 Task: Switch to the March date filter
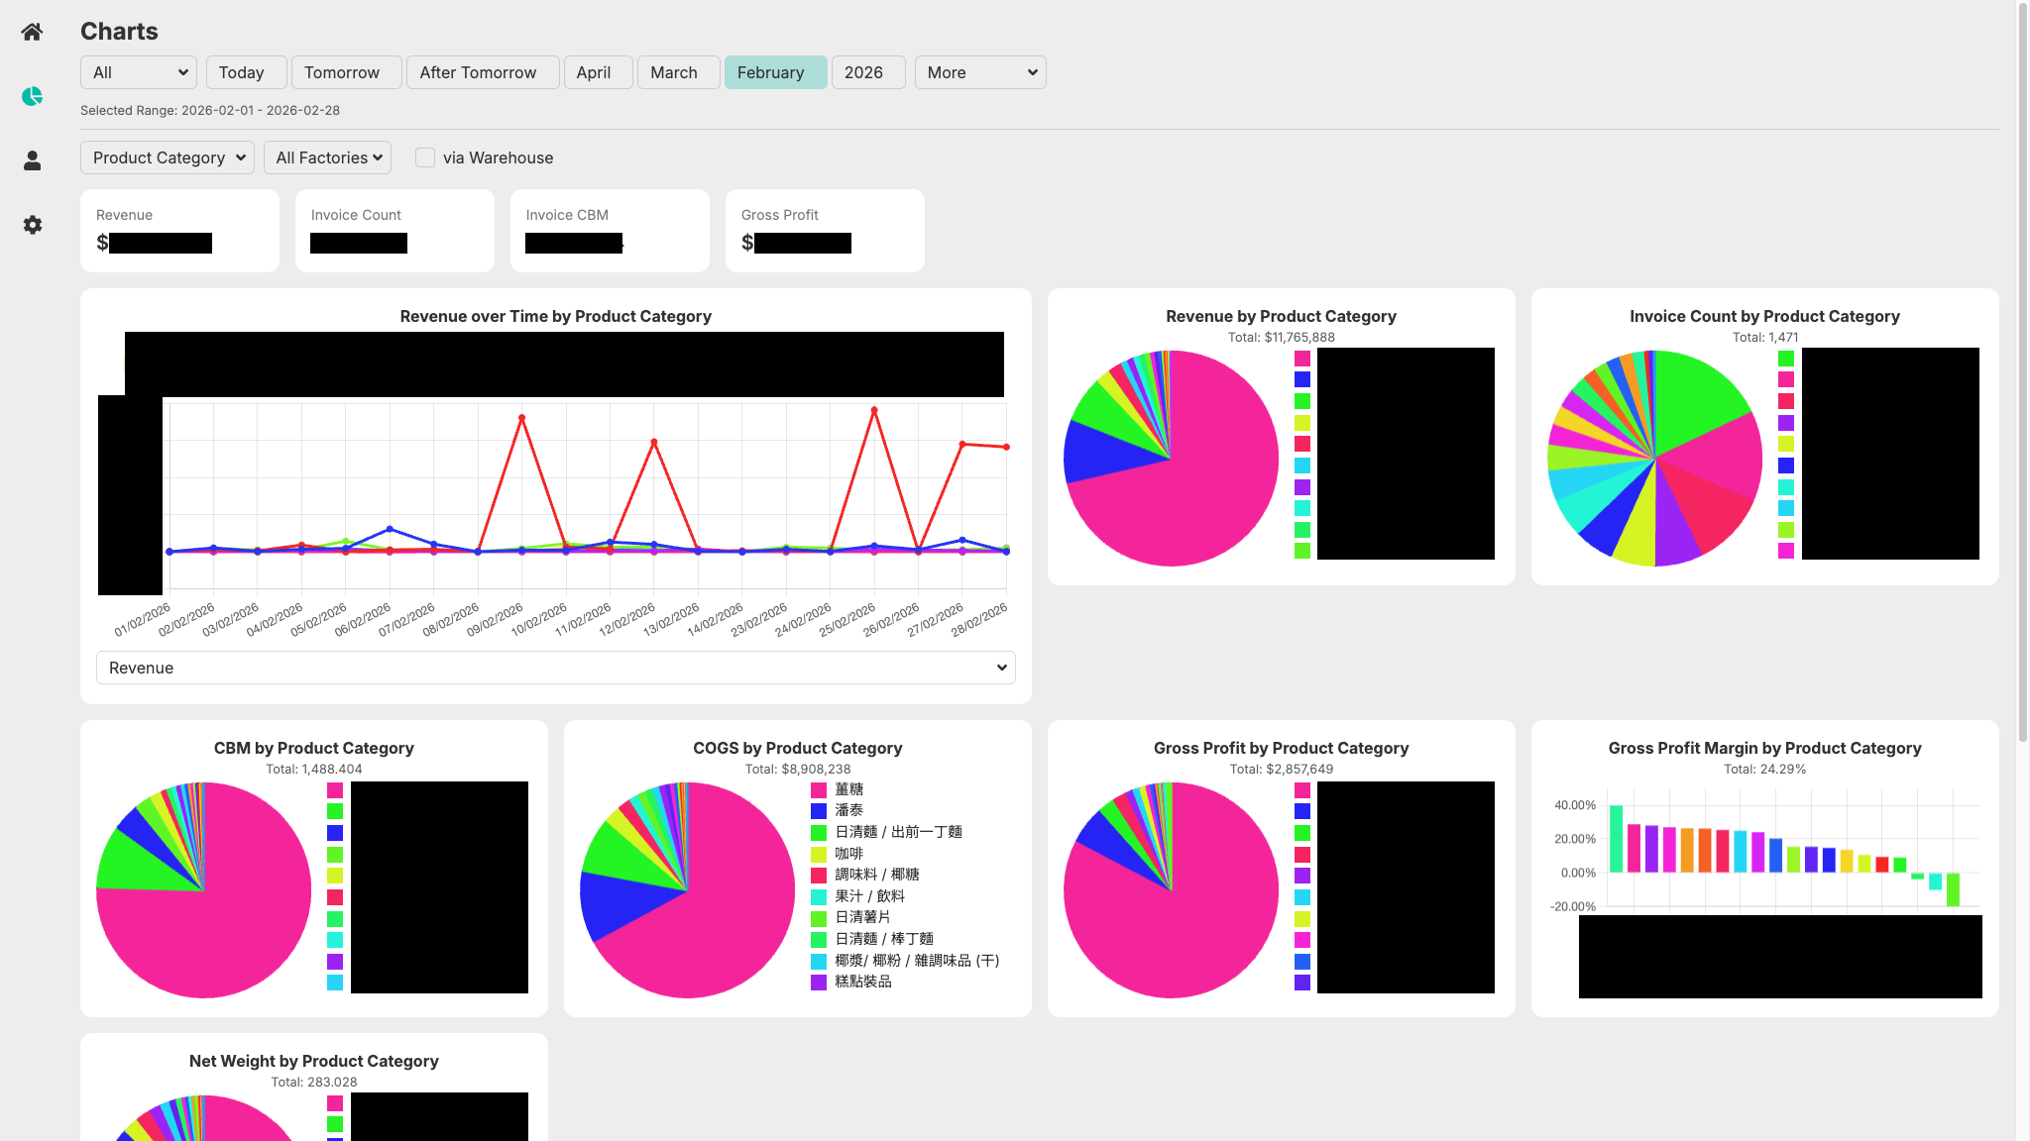point(678,72)
